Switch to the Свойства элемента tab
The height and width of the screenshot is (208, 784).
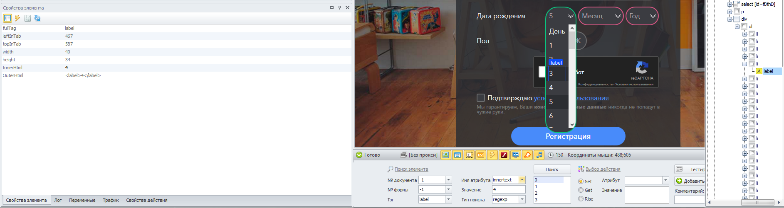click(26, 200)
